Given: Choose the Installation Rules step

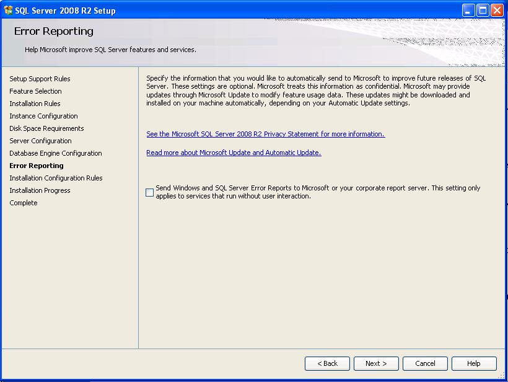Looking at the screenshot, I should [35, 104].
